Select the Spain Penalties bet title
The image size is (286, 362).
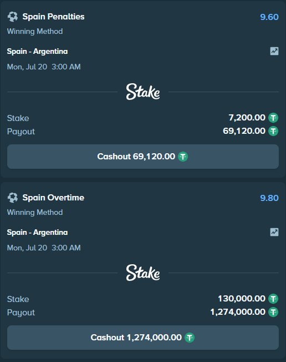pos(53,17)
